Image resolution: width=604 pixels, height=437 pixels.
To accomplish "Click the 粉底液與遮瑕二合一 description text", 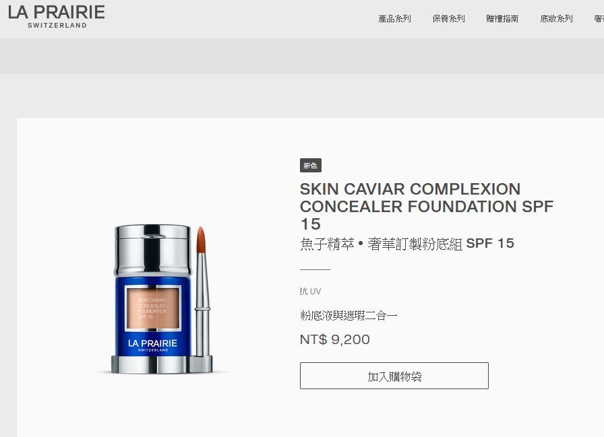I will point(349,315).
